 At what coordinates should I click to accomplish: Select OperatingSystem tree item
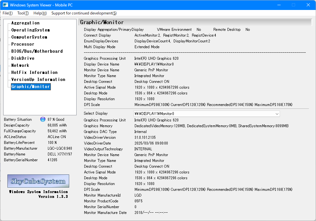click(x=31, y=30)
